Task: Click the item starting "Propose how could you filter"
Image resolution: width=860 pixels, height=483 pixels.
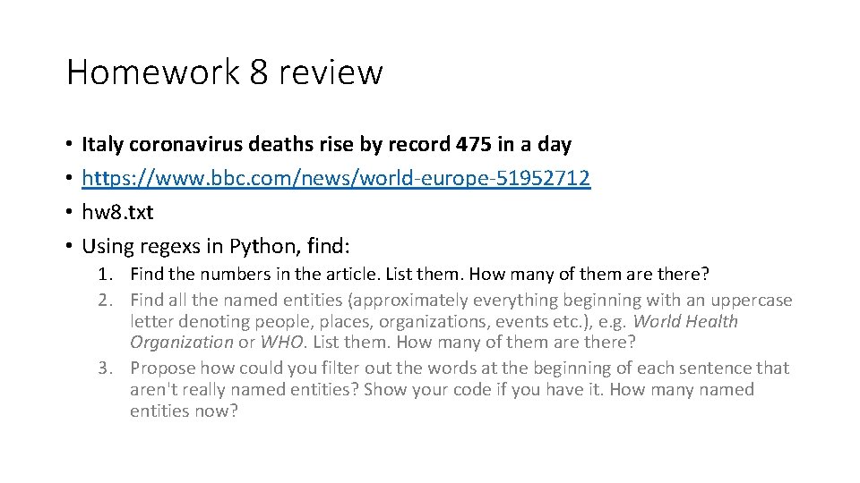Action: [460, 389]
